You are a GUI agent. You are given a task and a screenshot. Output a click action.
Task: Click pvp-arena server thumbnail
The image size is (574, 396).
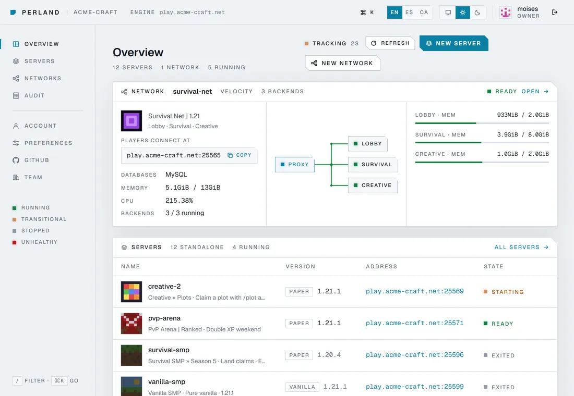point(131,323)
